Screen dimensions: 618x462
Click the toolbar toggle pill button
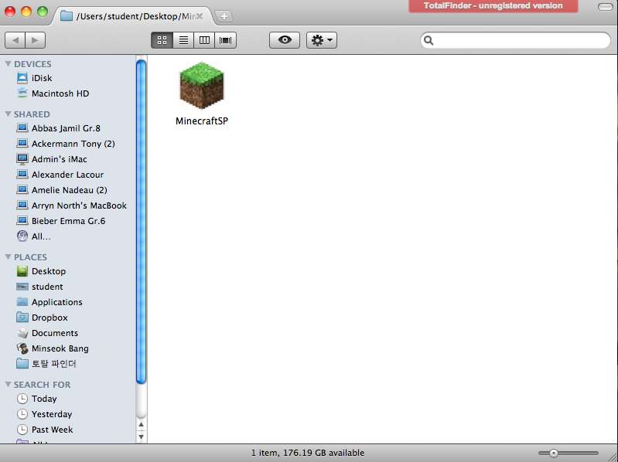[606, 7]
